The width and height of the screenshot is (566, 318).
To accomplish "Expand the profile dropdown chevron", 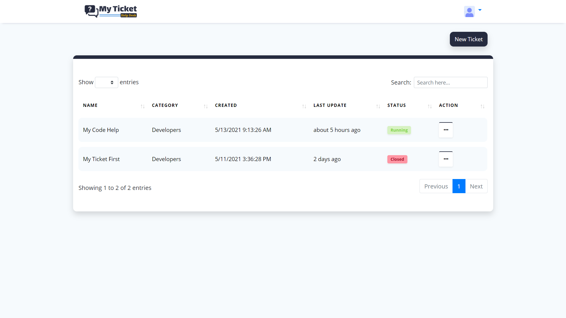I will [x=480, y=11].
